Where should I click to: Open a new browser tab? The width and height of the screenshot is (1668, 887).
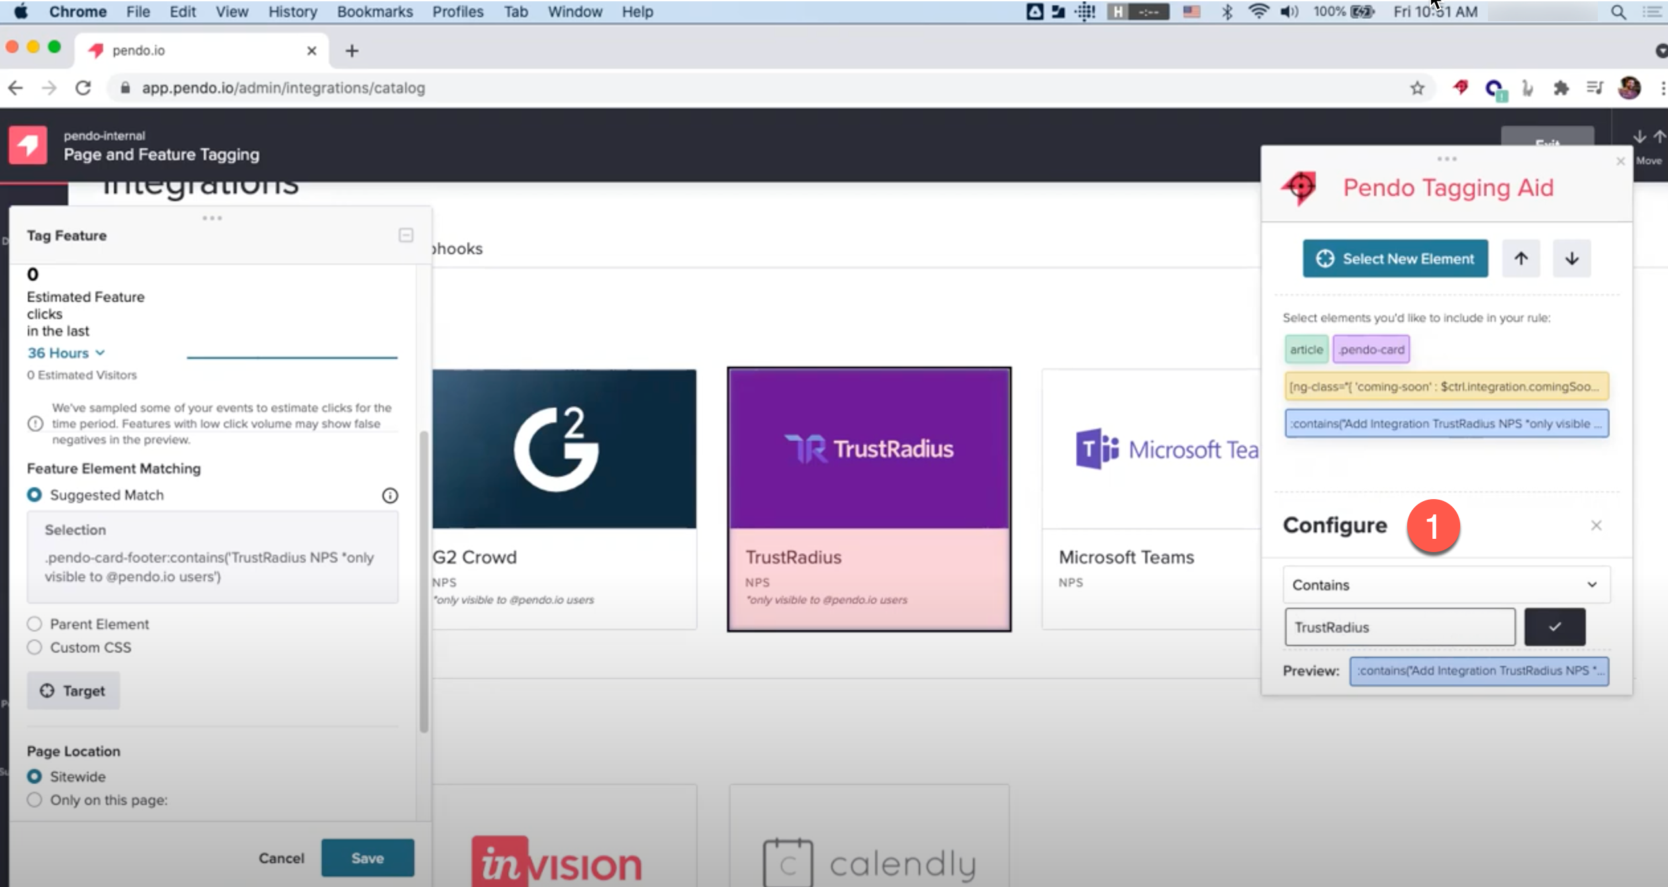[352, 51]
